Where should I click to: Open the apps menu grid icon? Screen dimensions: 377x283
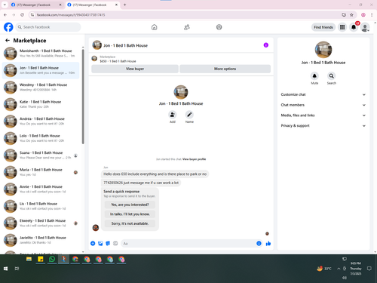point(342,27)
